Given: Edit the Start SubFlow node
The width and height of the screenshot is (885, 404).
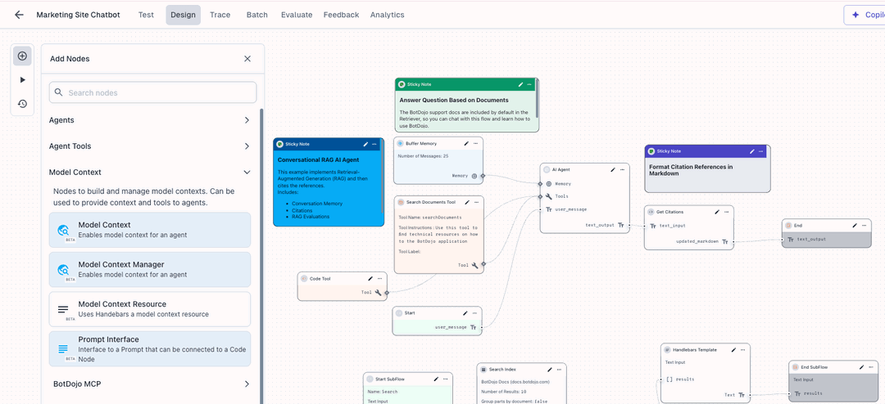Looking at the screenshot, I should tap(436, 379).
